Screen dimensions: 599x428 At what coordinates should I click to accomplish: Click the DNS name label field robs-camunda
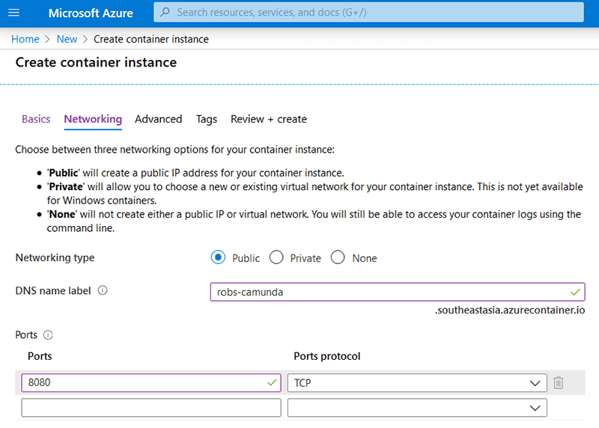point(398,292)
